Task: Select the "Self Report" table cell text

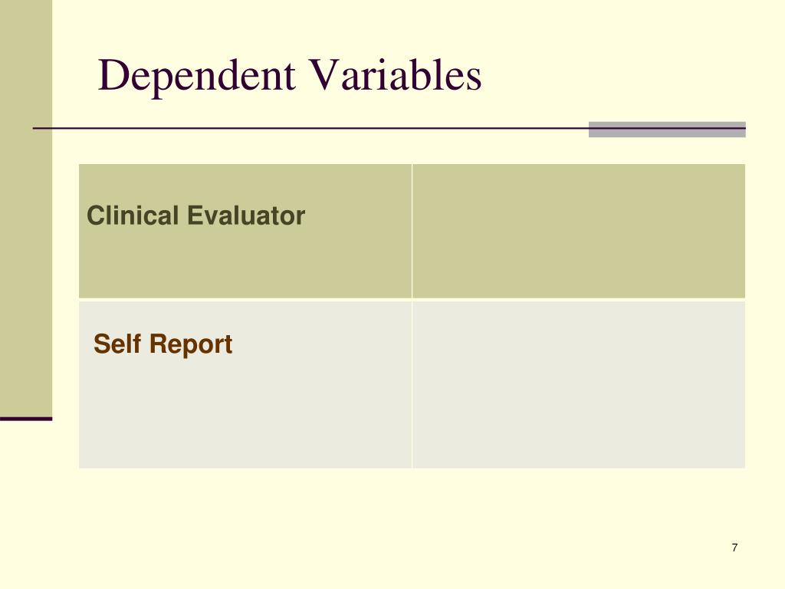Action: pos(163,344)
